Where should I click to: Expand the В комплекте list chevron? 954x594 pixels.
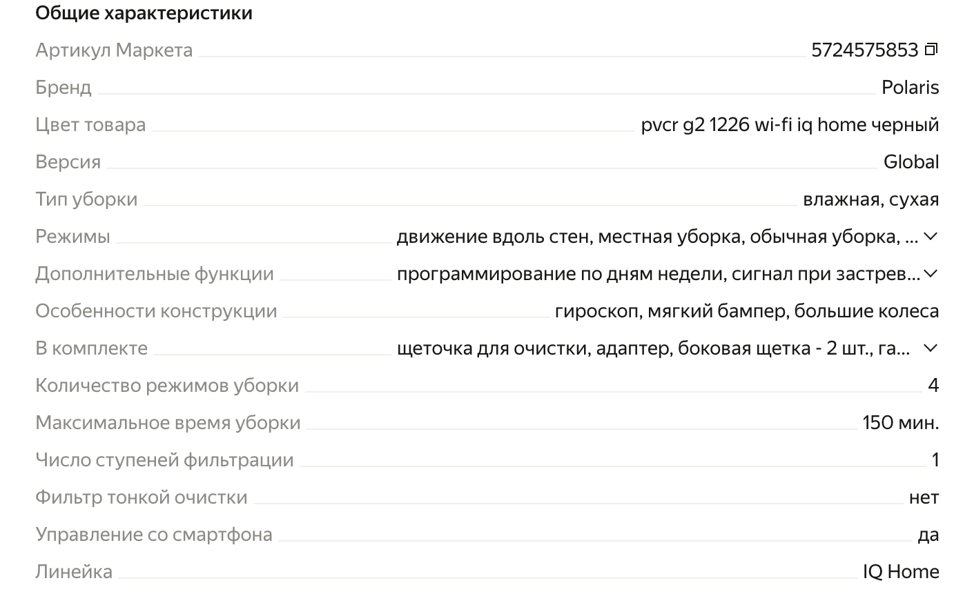[x=931, y=348]
